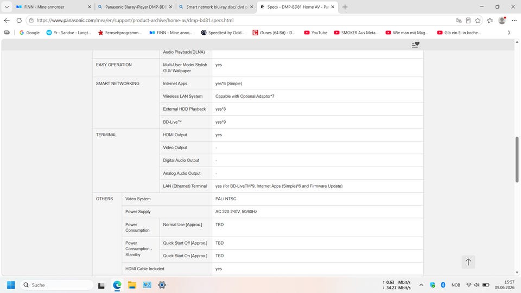Open Gib ein Ei in koche bookmark
This screenshot has height=293, width=521.
pyautogui.click(x=459, y=33)
